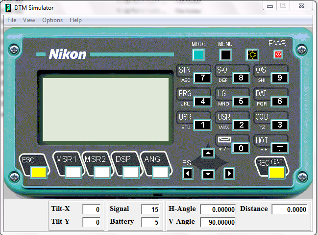318x235 pixels.
Task: Click the yellow ESC key
Action: tap(39, 172)
